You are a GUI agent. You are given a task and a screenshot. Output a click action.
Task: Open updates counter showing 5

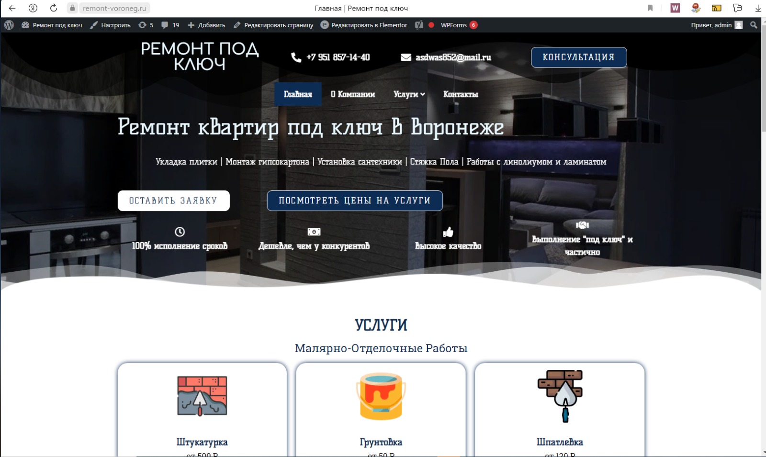(146, 25)
